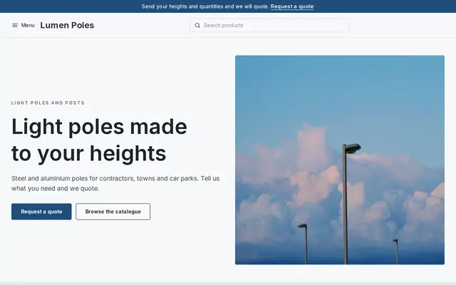Click the 'Steel and aluminium poles' description text
Screen dimensions: 456x285
(115, 183)
